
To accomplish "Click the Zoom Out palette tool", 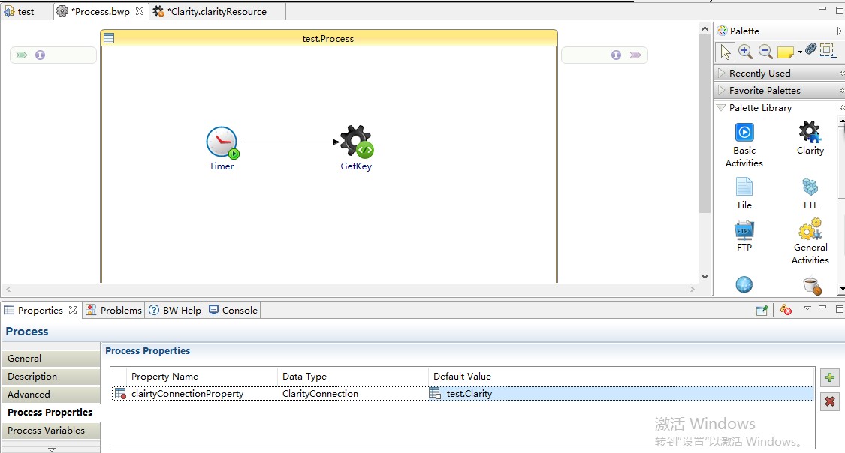I will (765, 51).
